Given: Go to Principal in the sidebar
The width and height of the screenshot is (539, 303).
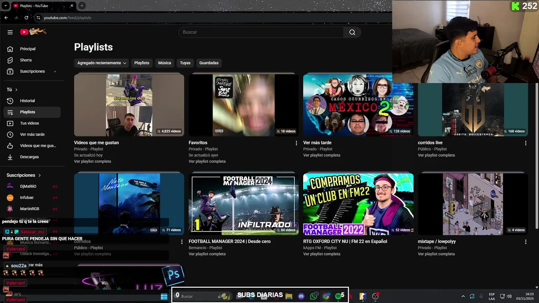Looking at the screenshot, I should click(32, 49).
